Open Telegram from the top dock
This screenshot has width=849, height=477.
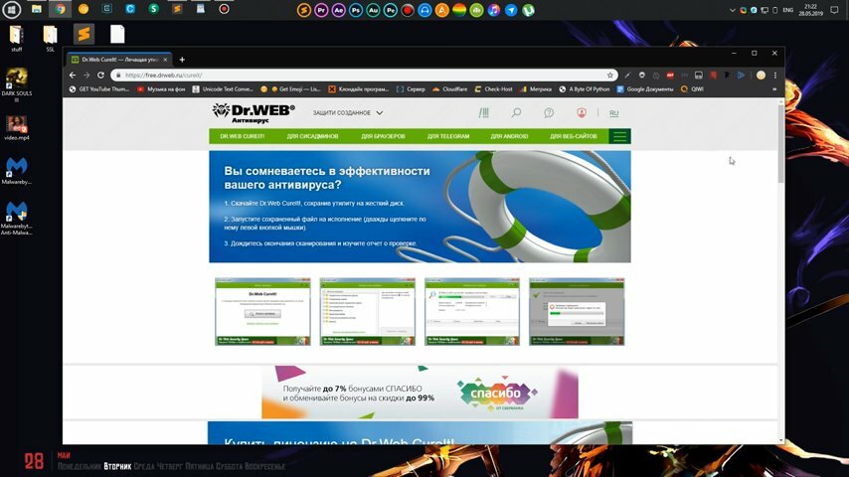[x=511, y=10]
